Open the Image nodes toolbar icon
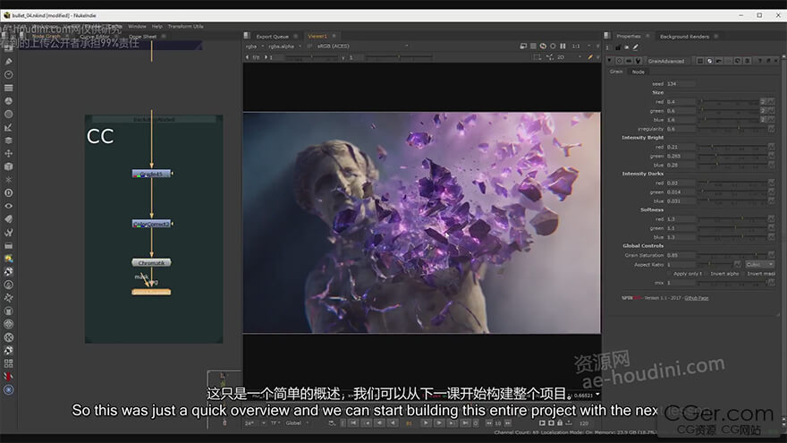Viewport: 787px width, 443px height. 9,48
